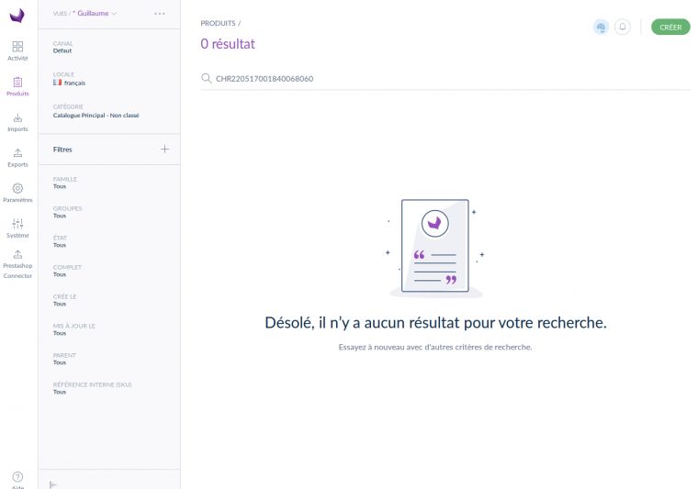Open the Complet filter
Screen dimensions: 698x489
[67, 271]
